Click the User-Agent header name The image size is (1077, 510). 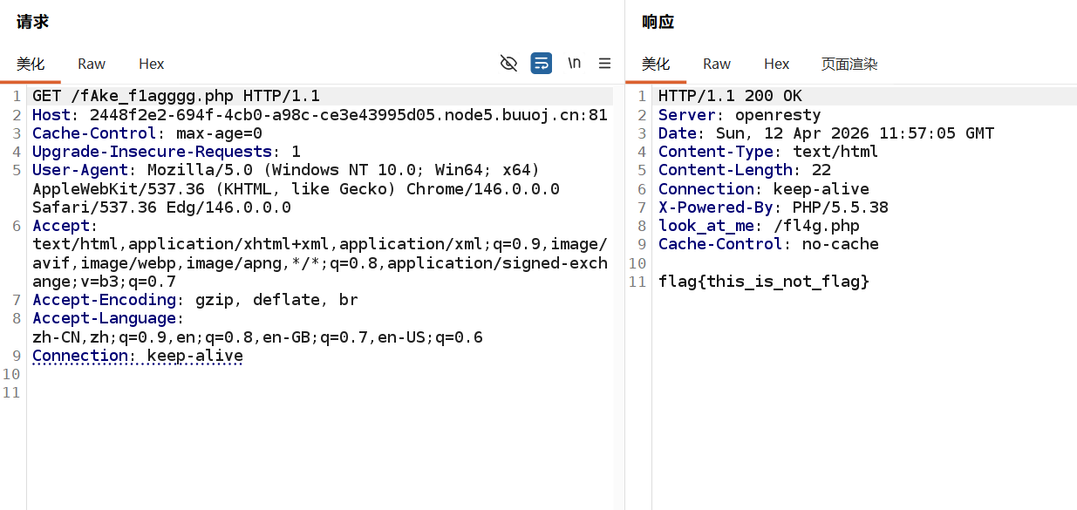[80, 170]
